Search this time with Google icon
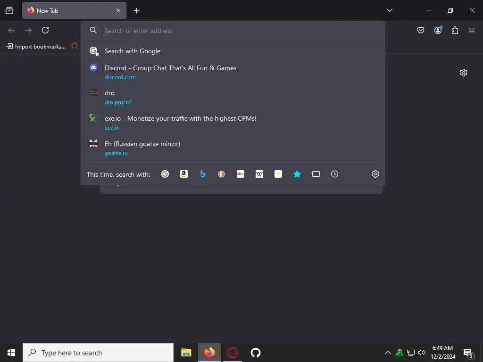The height and width of the screenshot is (362, 483). click(x=165, y=174)
